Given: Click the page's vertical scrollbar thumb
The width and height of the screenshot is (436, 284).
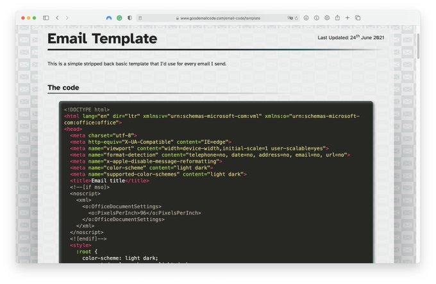Looking at the screenshot, I should (418, 46).
